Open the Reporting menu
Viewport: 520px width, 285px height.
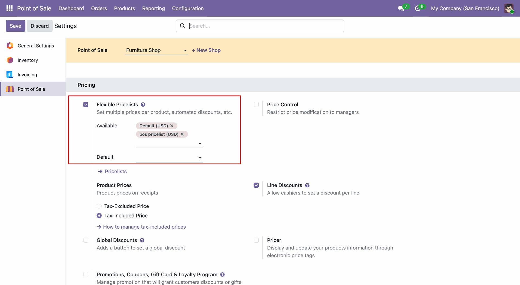[153, 8]
